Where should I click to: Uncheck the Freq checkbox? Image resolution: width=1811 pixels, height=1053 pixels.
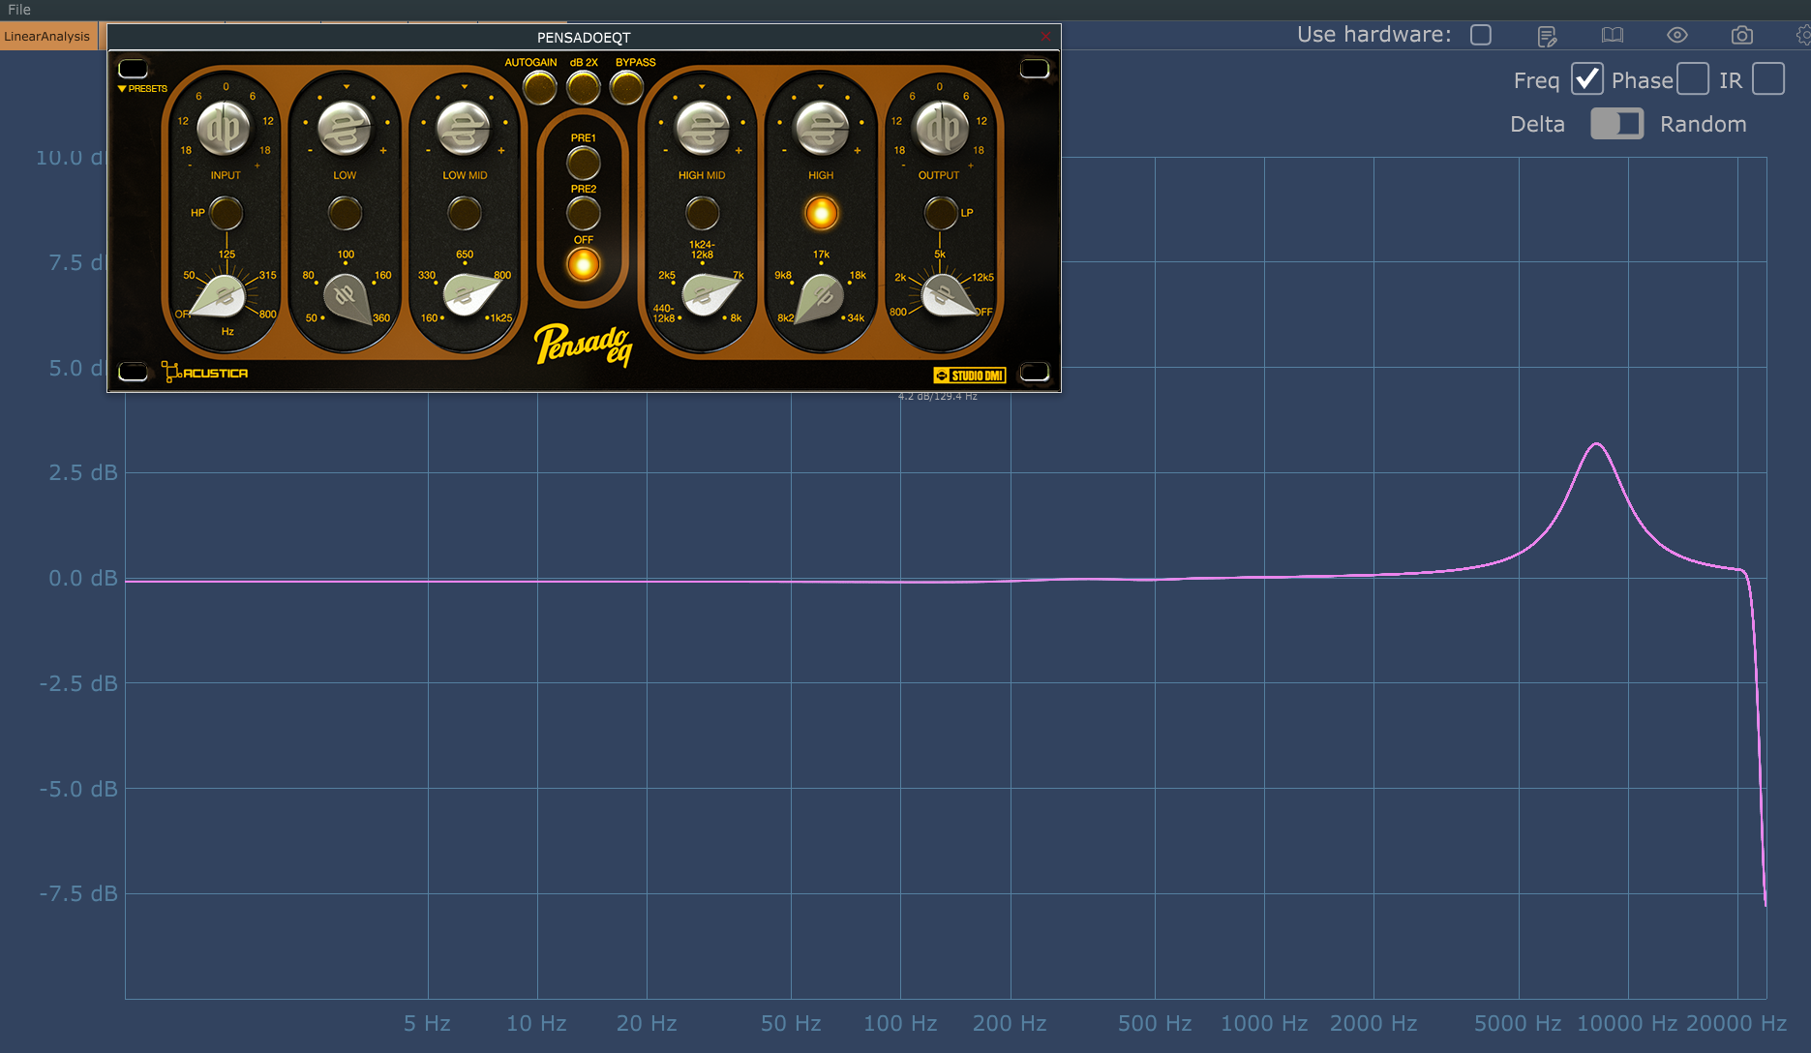(1586, 78)
